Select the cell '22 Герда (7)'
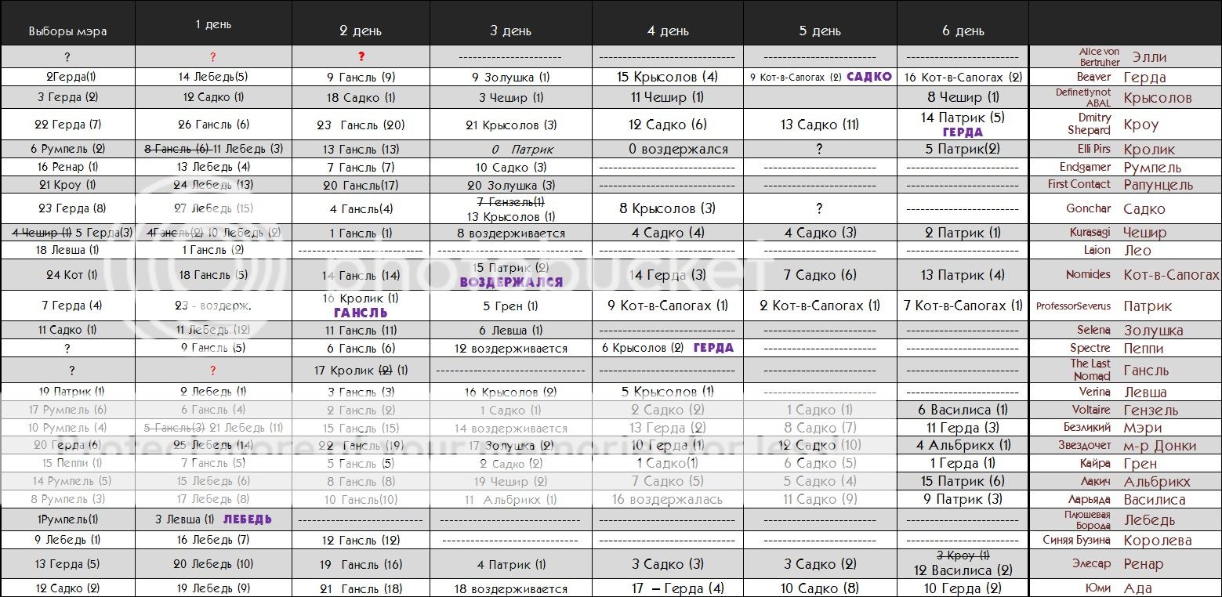This screenshot has width=1222, height=597. 68,124
